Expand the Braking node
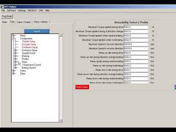The height and width of the screenshot is (132, 176). pos(15,56)
